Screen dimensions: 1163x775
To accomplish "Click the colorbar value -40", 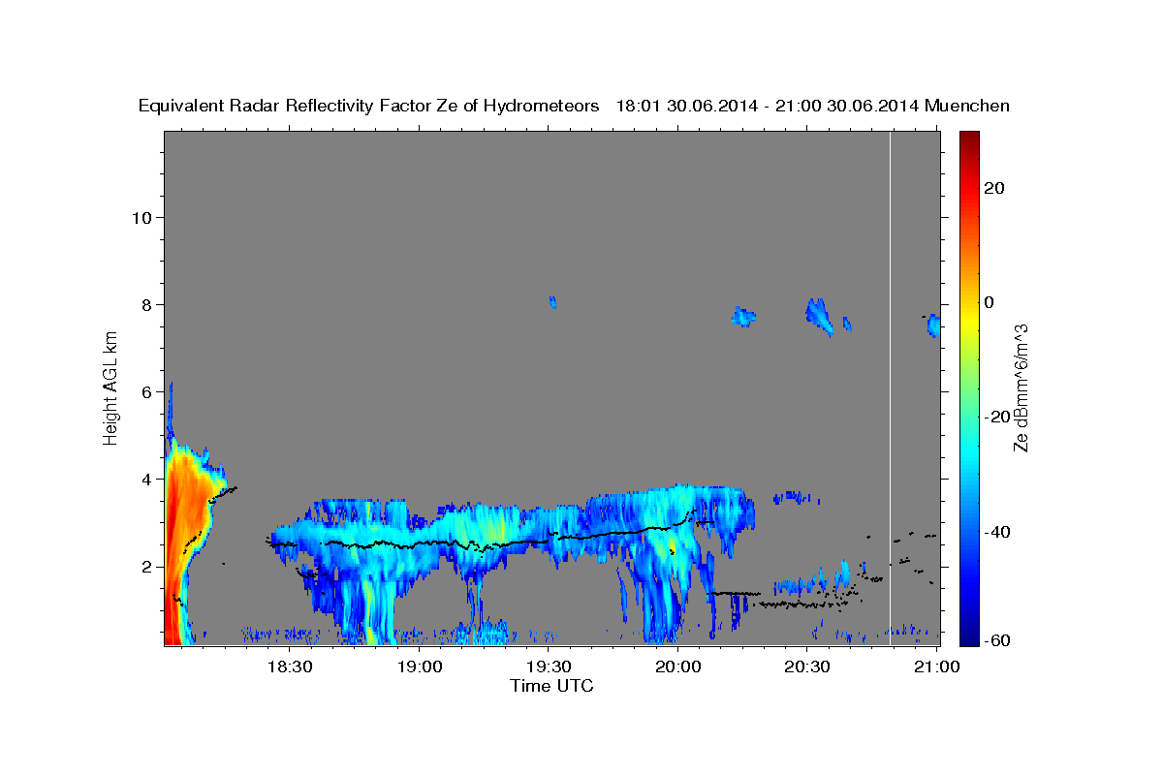I will pos(996,531).
